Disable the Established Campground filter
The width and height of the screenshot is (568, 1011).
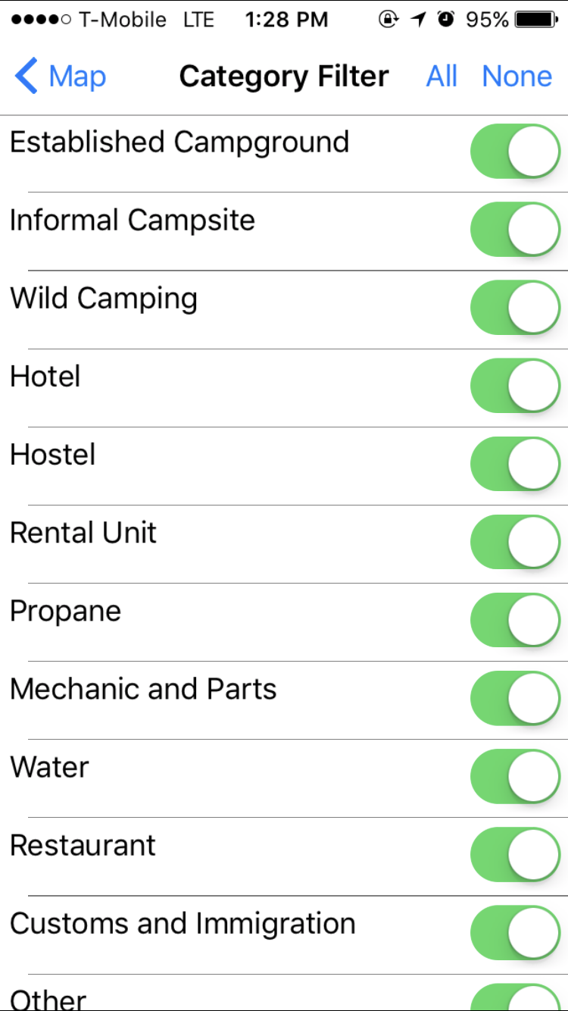515,152
